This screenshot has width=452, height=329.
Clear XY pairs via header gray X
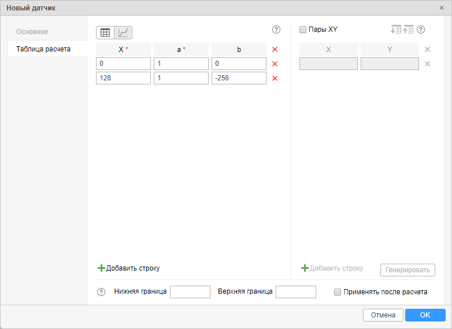[428, 49]
